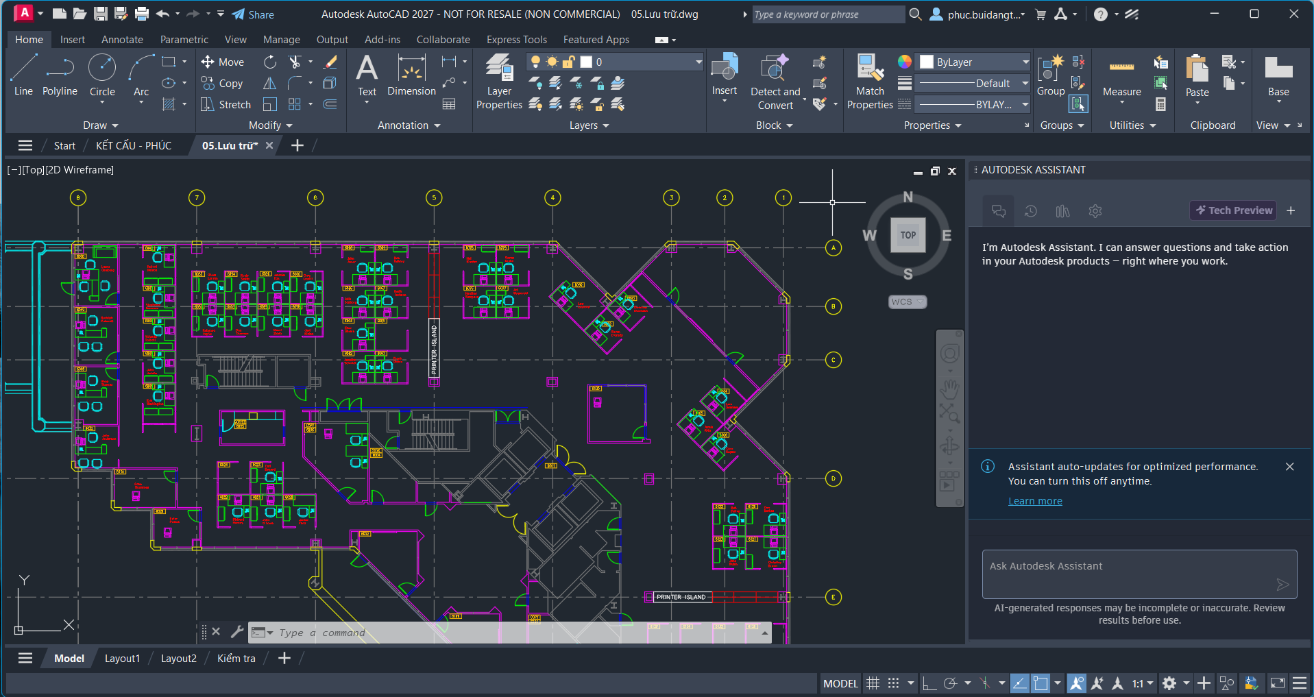Click the Share button
Viewport: 1314px width, 697px height.
(x=253, y=14)
